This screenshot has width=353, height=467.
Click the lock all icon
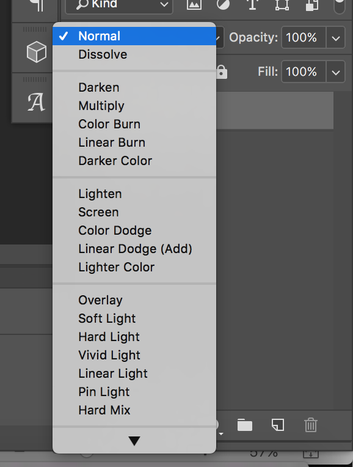pos(222,72)
